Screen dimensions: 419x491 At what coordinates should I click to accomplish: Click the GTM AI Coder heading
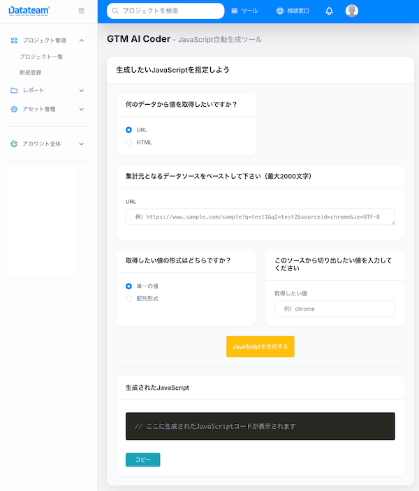pyautogui.click(x=139, y=39)
